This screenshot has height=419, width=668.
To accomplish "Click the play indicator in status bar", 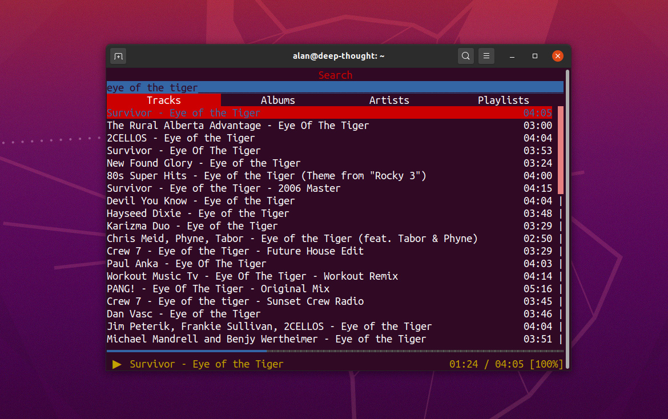I will click(116, 365).
